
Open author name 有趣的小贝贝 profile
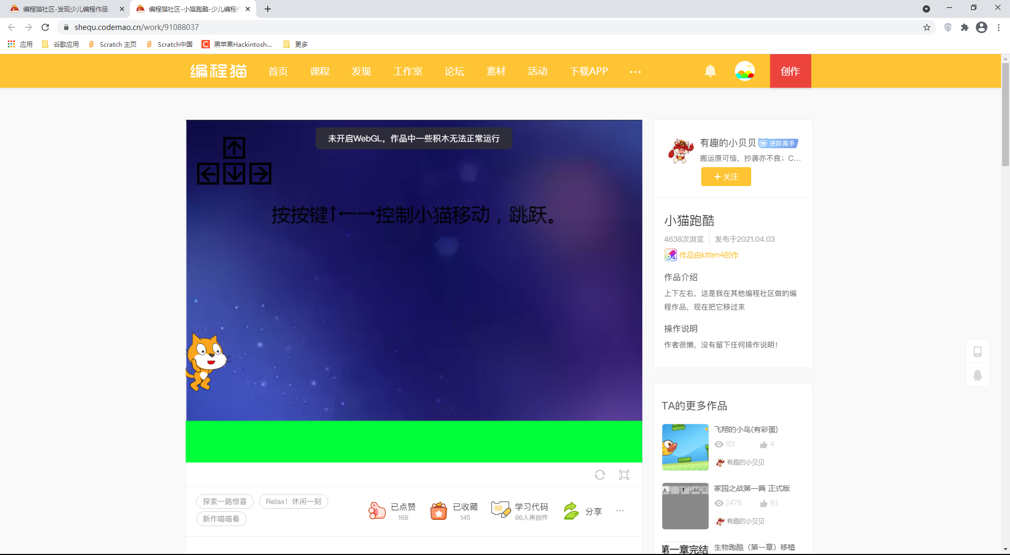[x=728, y=143]
